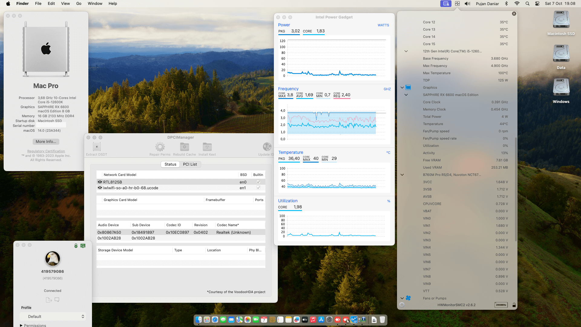The image size is (581, 327).
Task: Collapse the B760M Pro RS/D4 section
Action: click(x=402, y=175)
